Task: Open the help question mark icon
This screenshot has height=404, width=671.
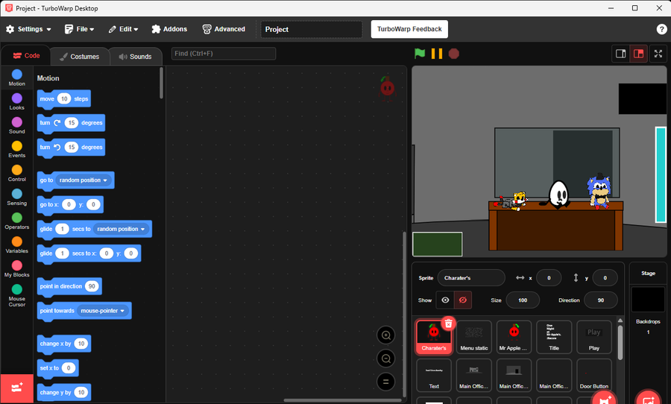Action: coord(661,29)
